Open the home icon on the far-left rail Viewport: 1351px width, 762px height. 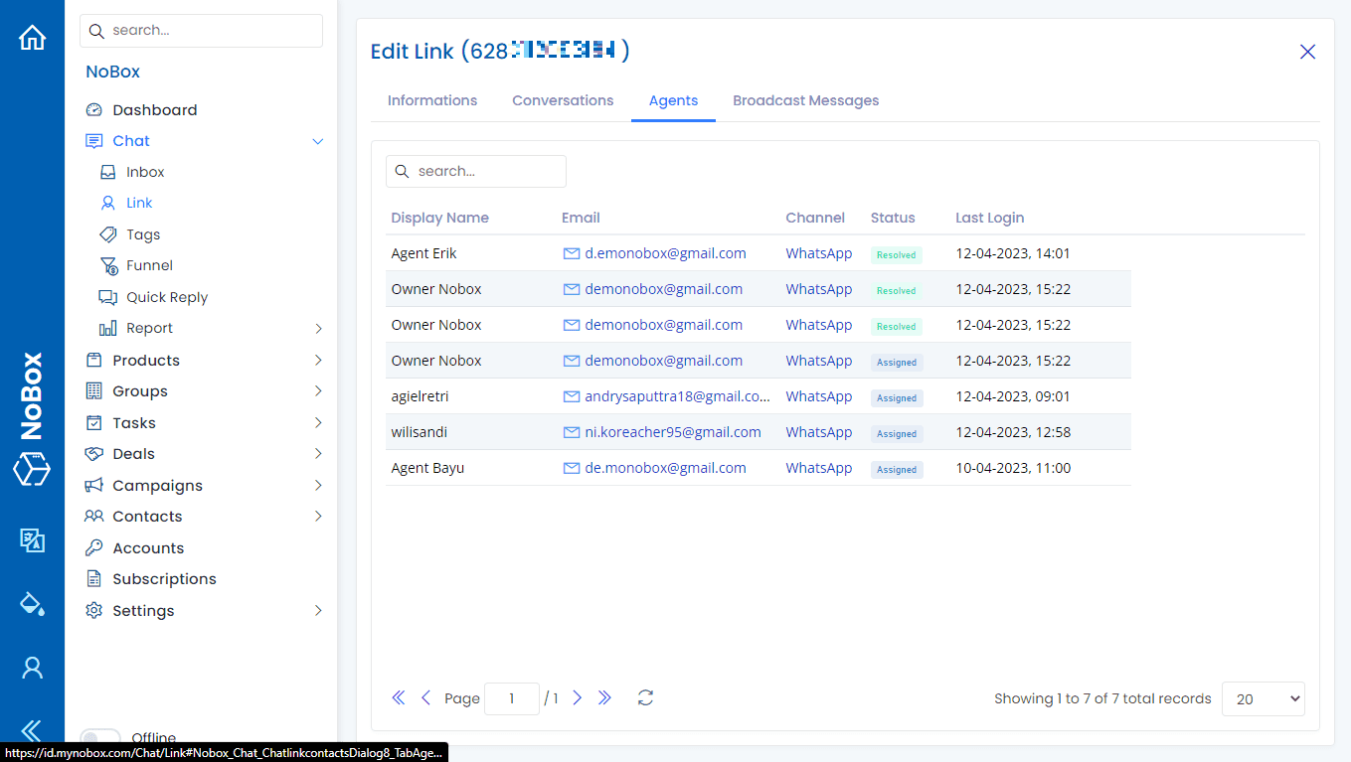[32, 36]
